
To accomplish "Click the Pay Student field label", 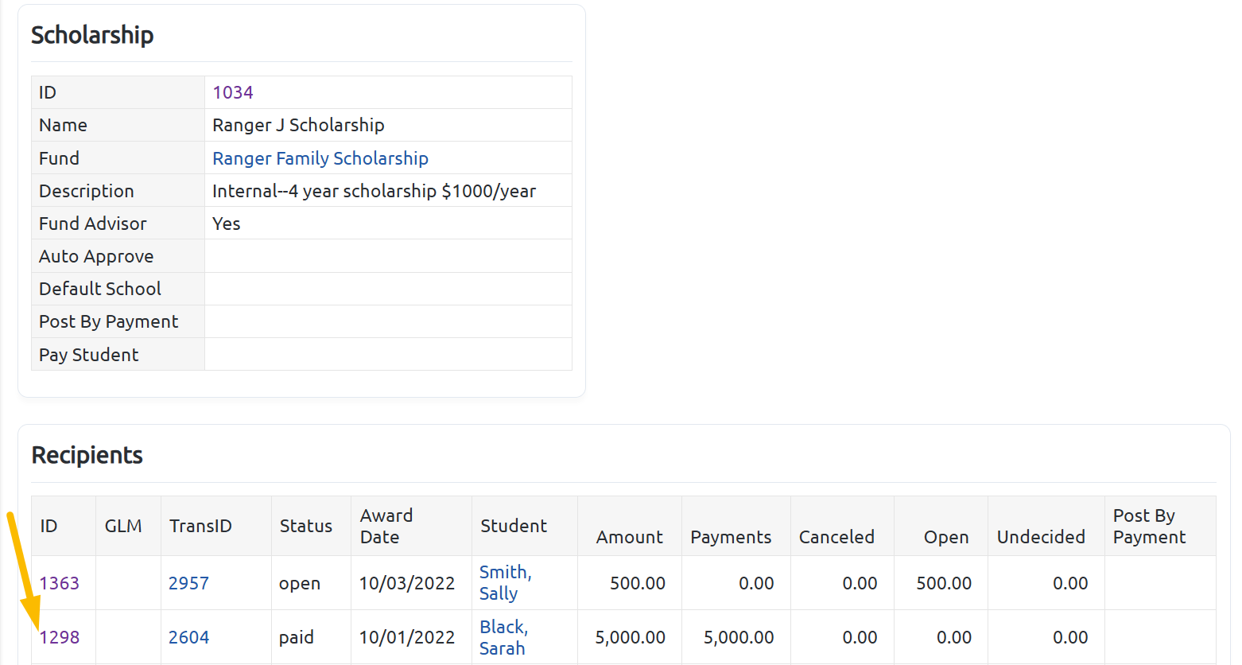I will [89, 355].
